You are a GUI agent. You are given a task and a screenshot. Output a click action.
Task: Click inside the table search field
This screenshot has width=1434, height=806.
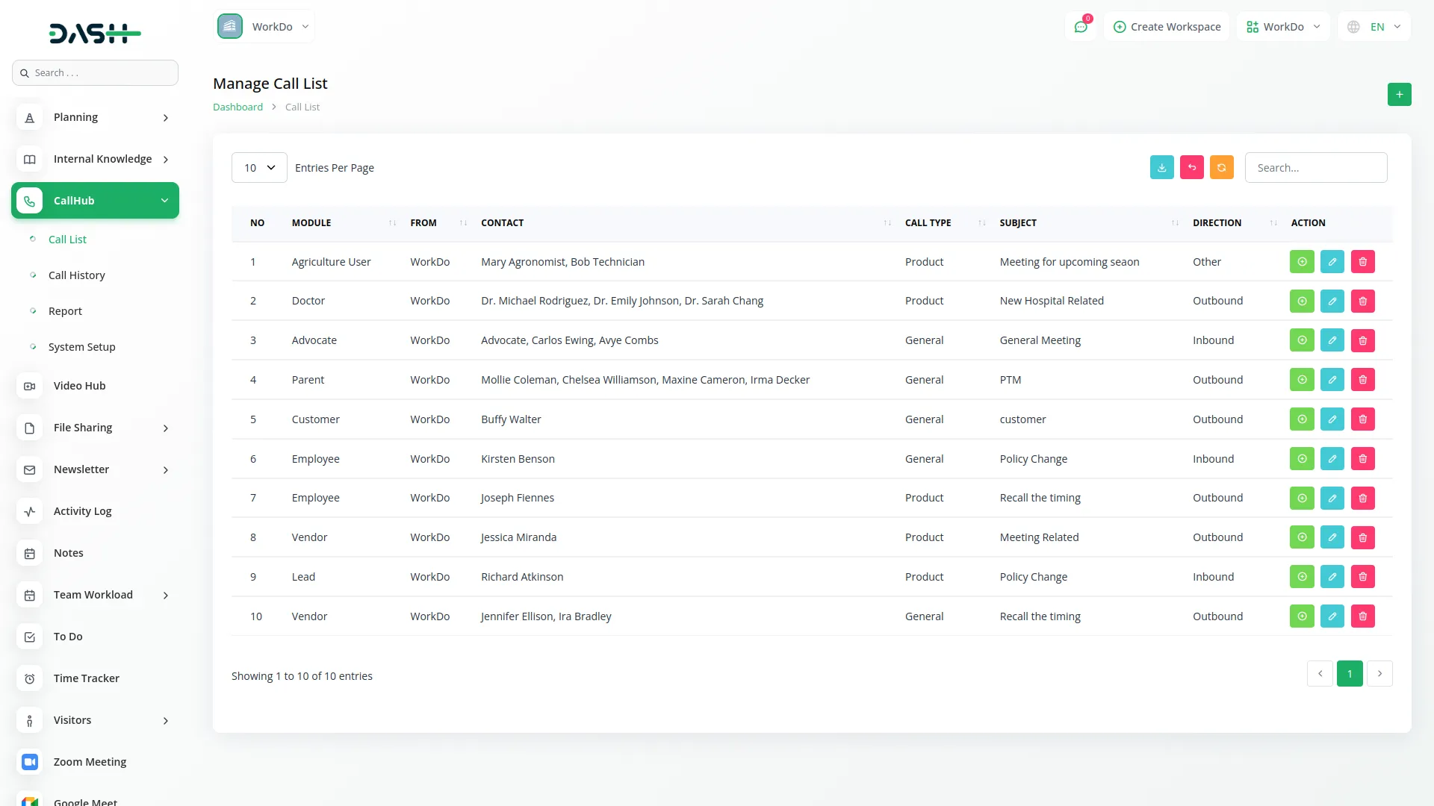(x=1316, y=167)
